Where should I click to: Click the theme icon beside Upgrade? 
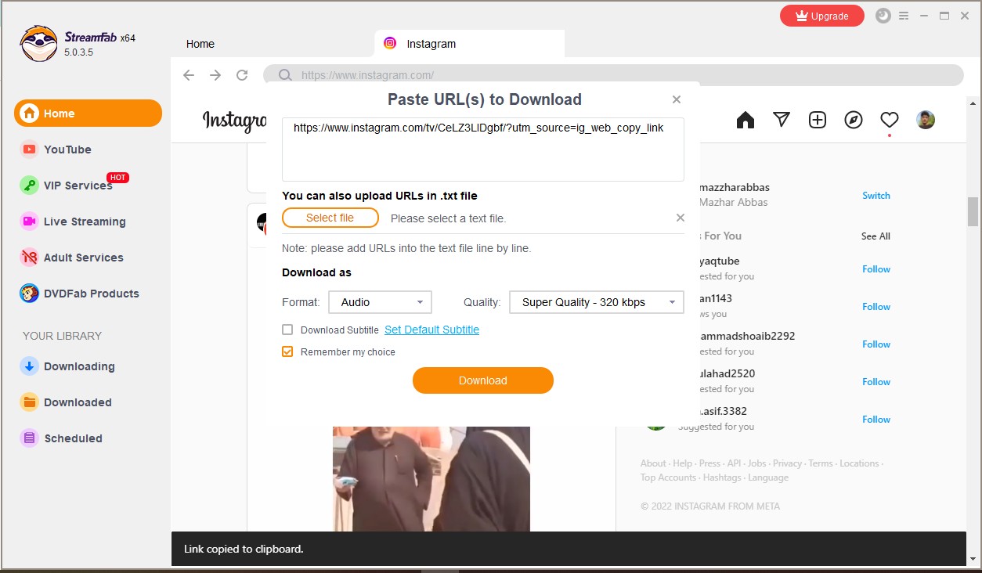coord(883,16)
